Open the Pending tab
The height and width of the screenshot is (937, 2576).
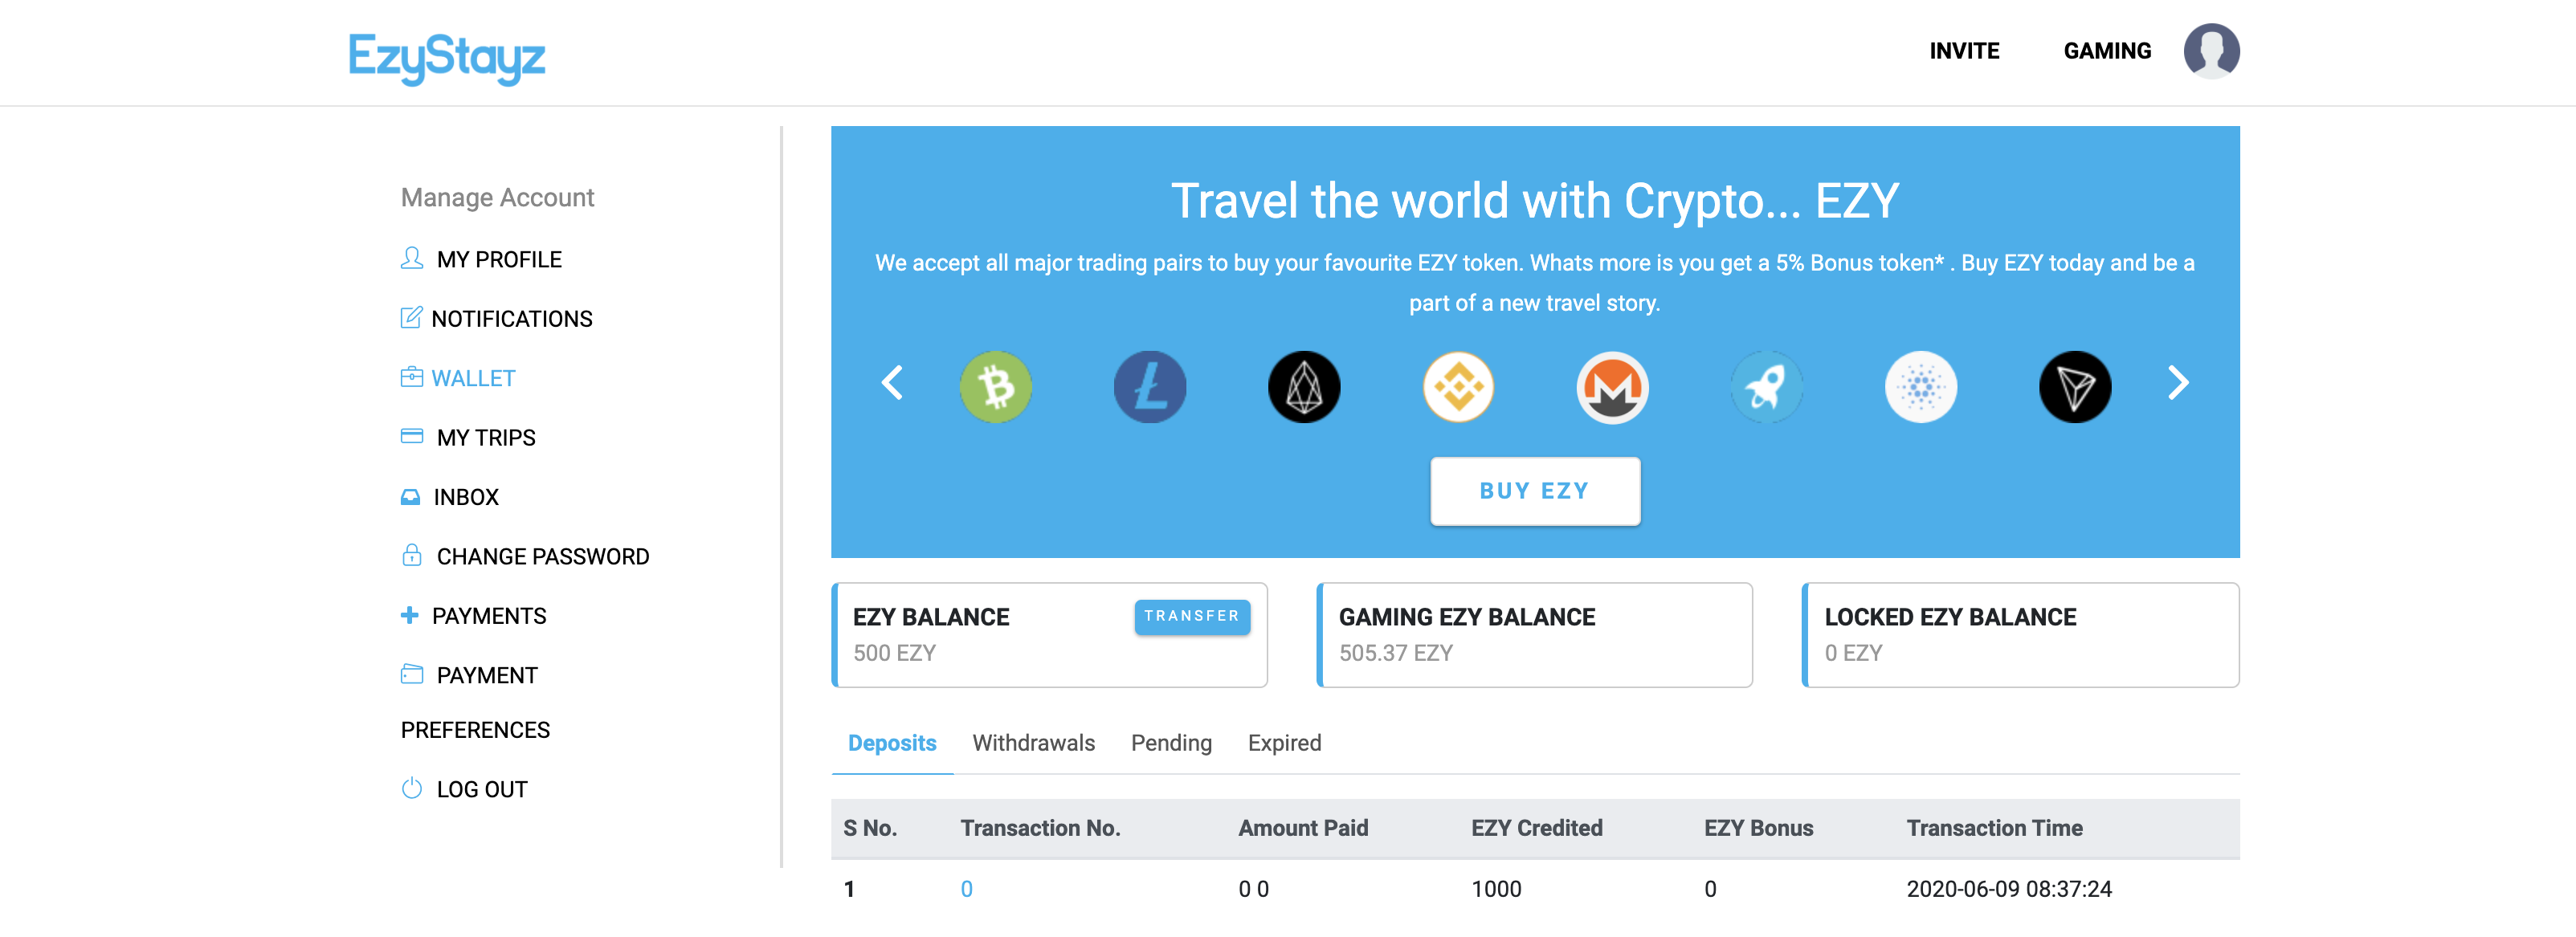click(x=1171, y=743)
